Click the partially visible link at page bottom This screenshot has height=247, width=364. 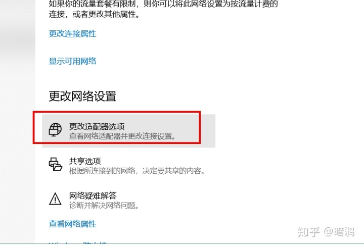[78, 243]
